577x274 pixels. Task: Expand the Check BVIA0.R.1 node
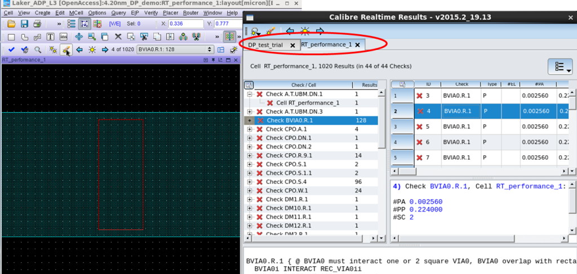pyautogui.click(x=250, y=120)
